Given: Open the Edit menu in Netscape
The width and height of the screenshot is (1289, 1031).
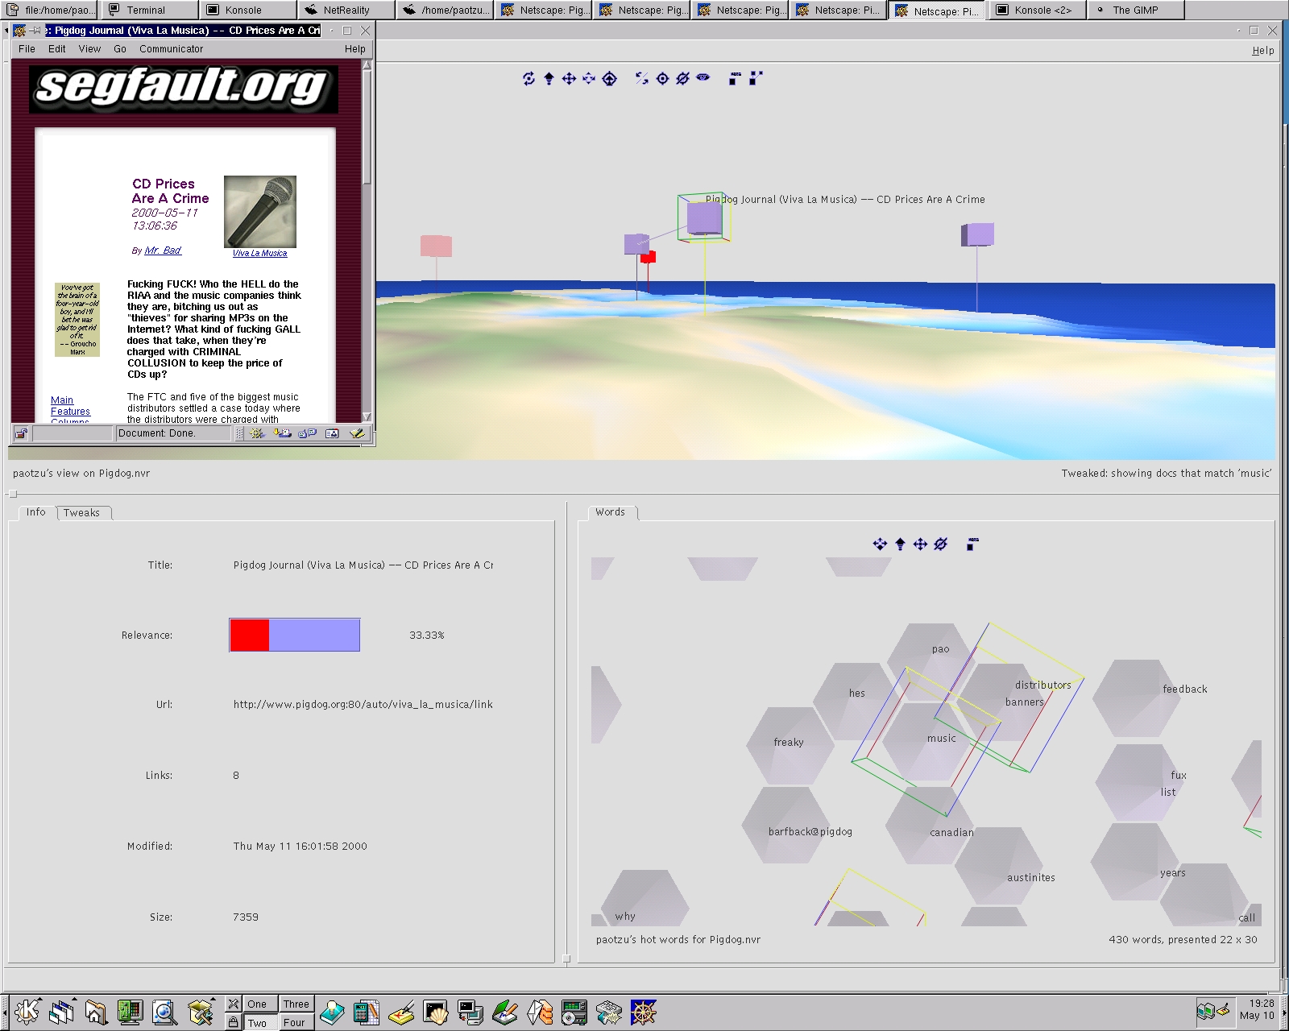Looking at the screenshot, I should click(56, 49).
